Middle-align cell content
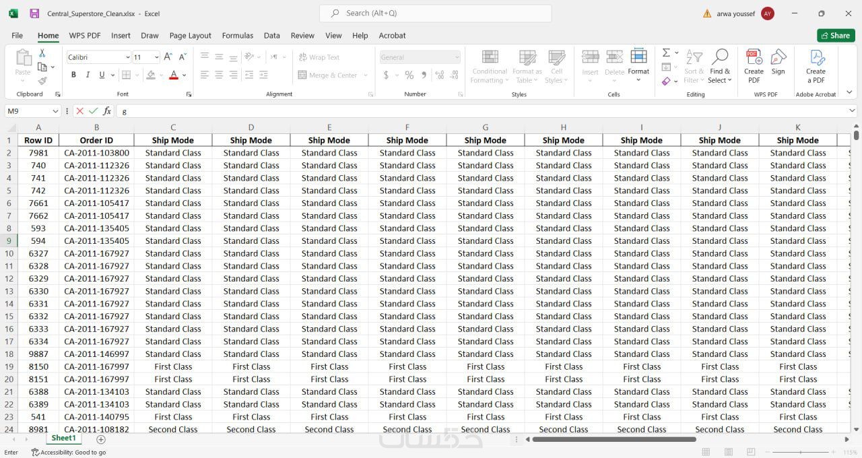 (x=219, y=57)
